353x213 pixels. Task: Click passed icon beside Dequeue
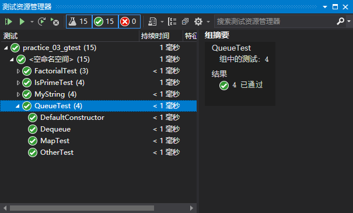tap(33, 129)
